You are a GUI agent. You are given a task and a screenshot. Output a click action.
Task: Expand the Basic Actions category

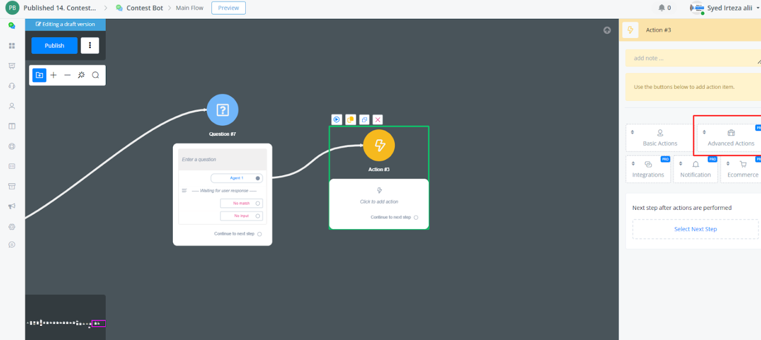point(660,138)
